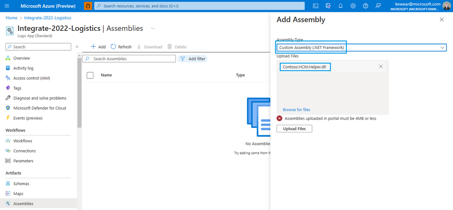Click the global search resources bar
The height and width of the screenshot is (210, 453).
coord(200,6)
